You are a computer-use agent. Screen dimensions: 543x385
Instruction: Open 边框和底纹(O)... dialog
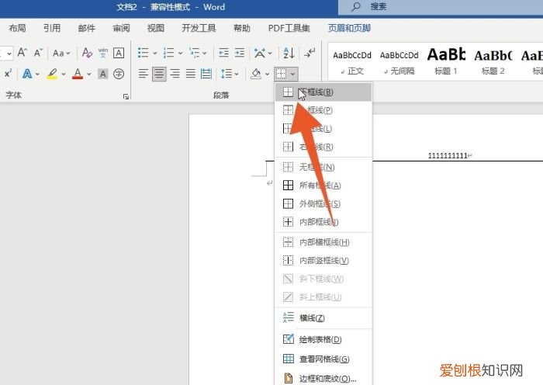click(323, 378)
